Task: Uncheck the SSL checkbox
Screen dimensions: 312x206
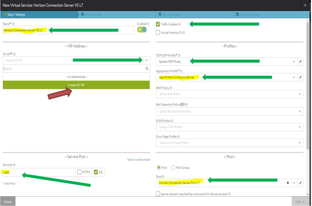Action: click(x=96, y=172)
